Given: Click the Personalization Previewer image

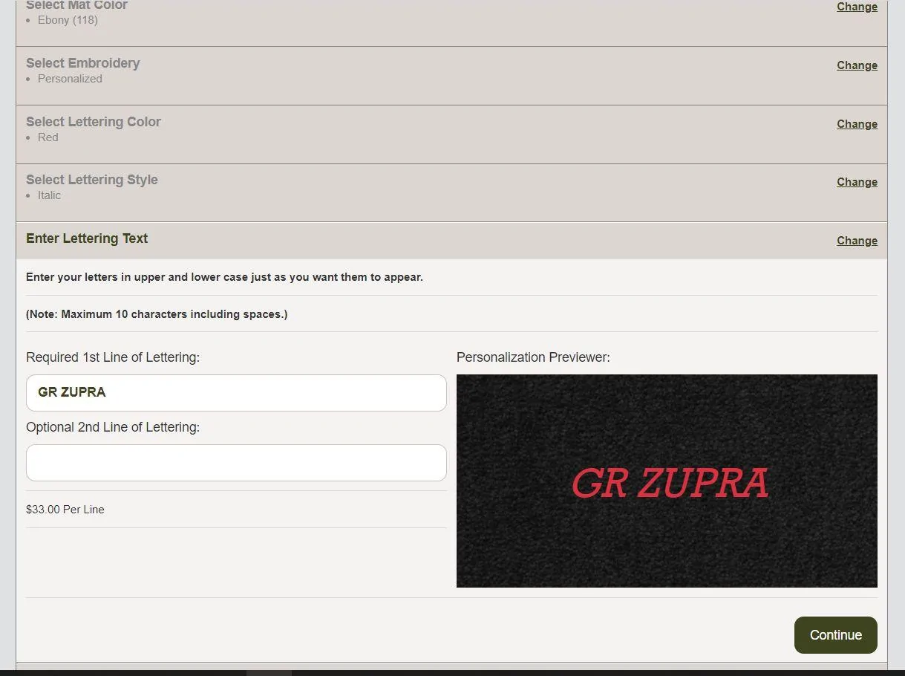Looking at the screenshot, I should [667, 481].
